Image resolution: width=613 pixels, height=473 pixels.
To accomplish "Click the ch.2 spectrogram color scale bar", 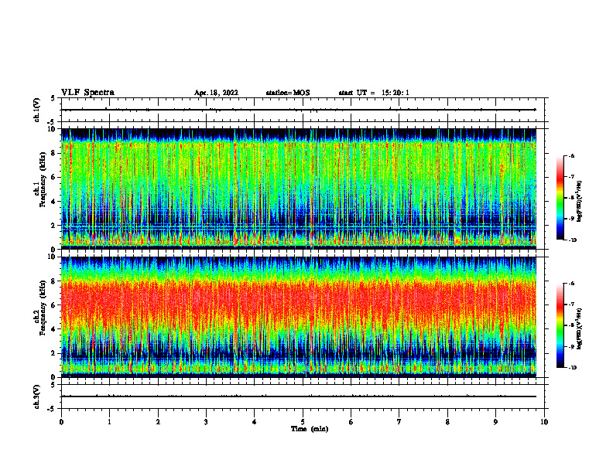I will (x=560, y=325).
